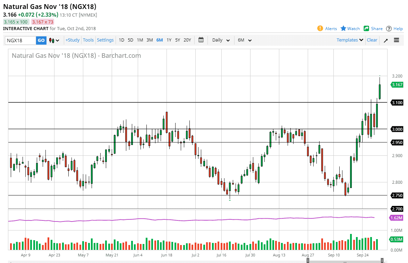Click the left handle of range slider
408x263 pixels.
(x=308, y=260)
